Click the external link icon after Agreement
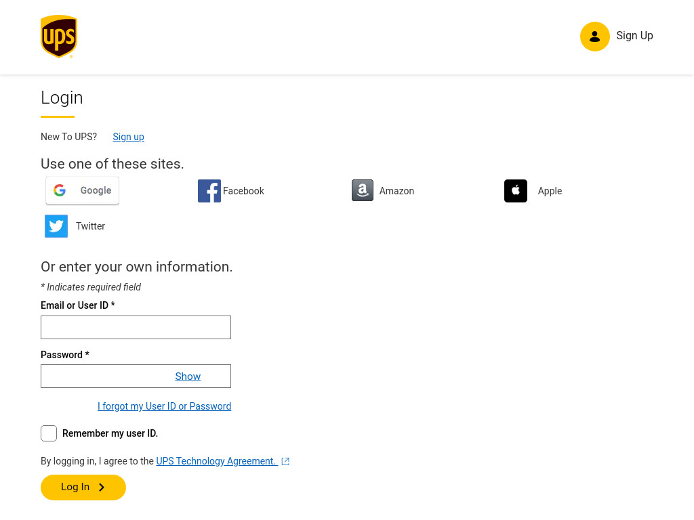Viewport: 694px width, 520px height. pos(285,461)
